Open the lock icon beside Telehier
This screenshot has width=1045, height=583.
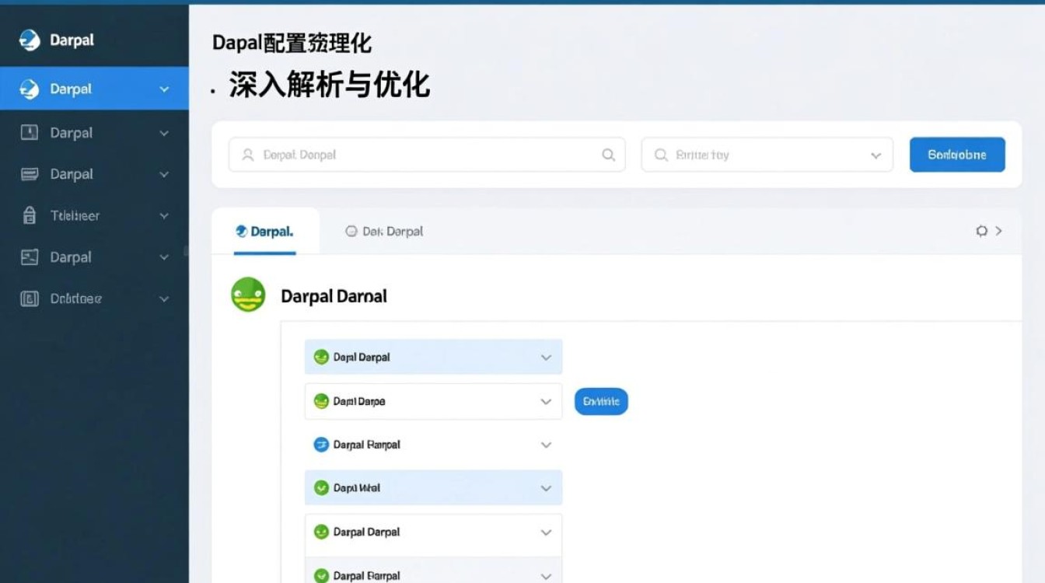28,215
